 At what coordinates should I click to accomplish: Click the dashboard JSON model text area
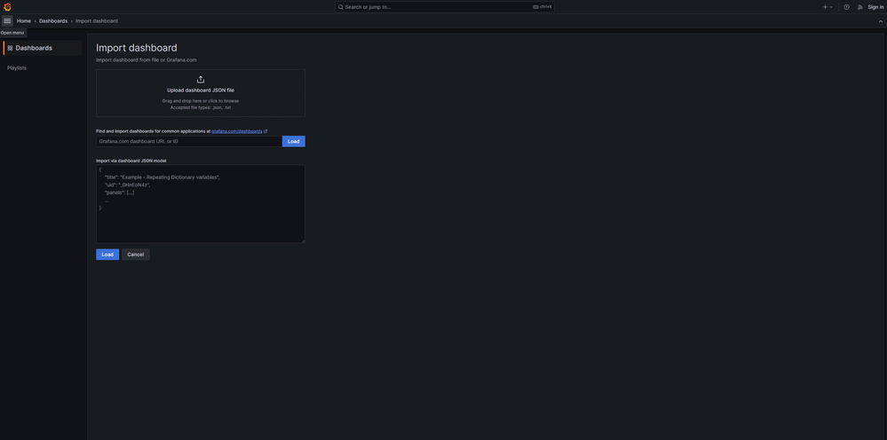(201, 204)
